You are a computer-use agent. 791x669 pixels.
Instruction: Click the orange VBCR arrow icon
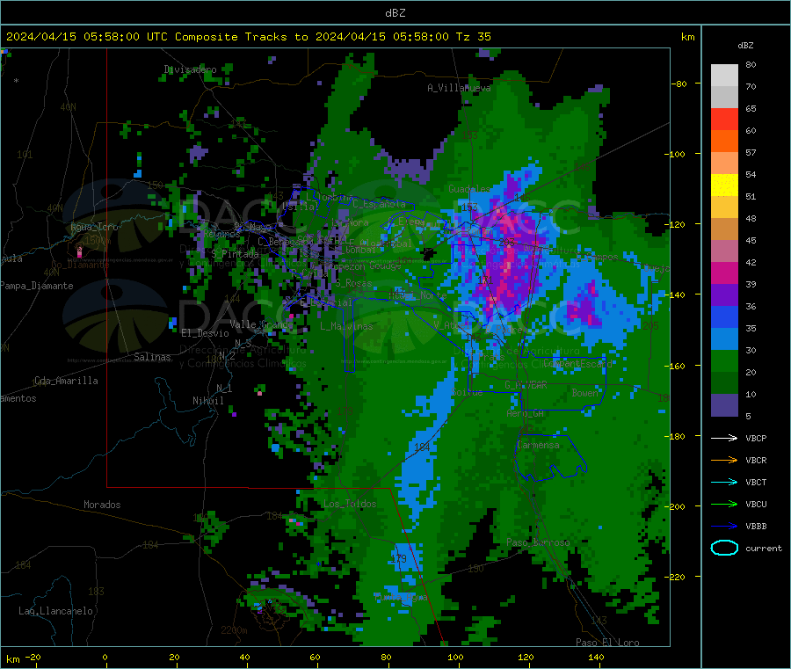coord(724,460)
